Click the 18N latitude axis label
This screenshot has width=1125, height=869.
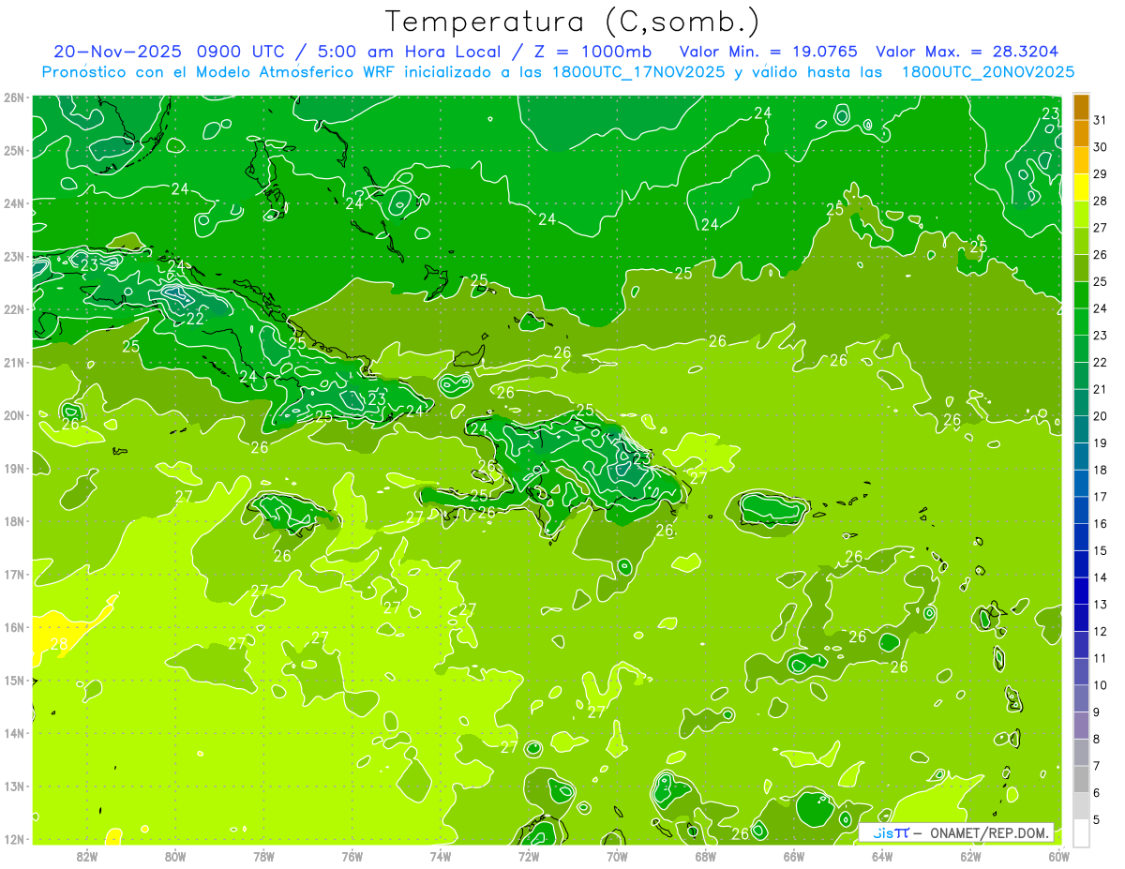(13, 521)
